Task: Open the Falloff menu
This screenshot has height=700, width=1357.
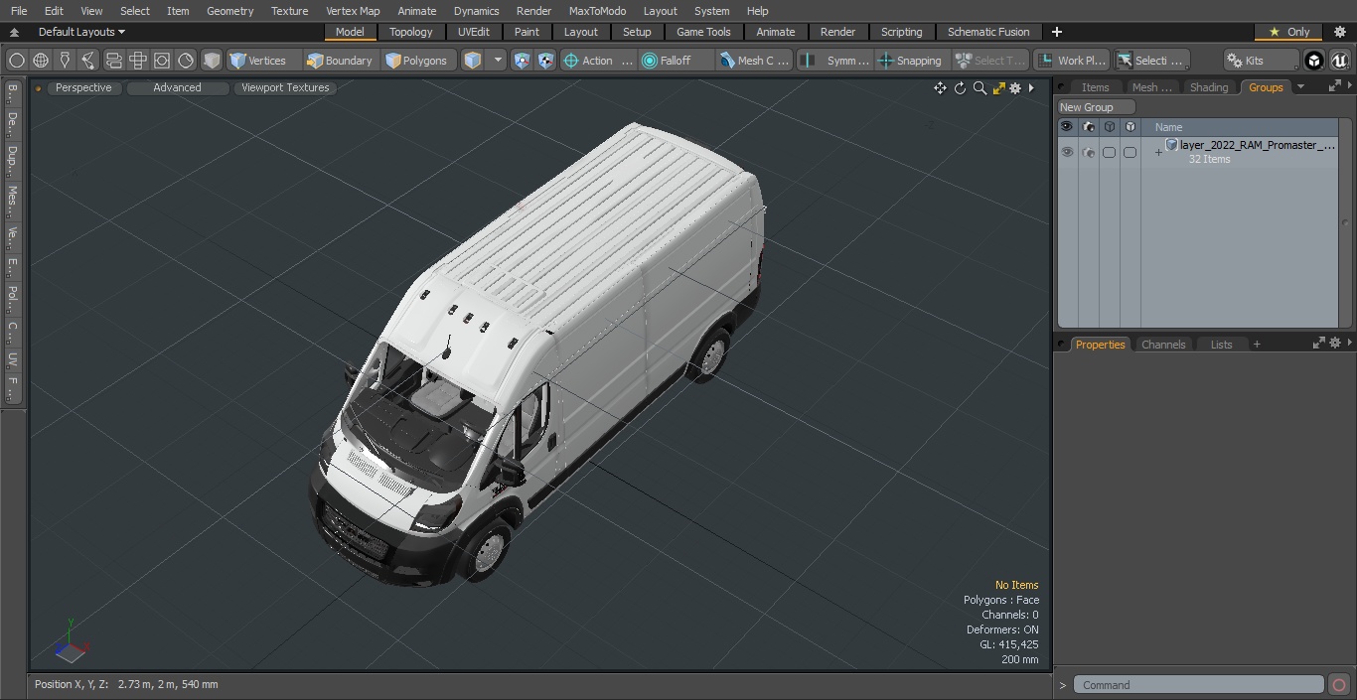Action: click(677, 61)
